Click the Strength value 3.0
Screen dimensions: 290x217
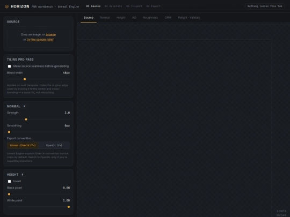point(67,113)
